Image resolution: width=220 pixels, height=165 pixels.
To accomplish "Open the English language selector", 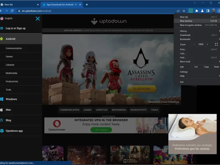I will click(x=8, y=18).
